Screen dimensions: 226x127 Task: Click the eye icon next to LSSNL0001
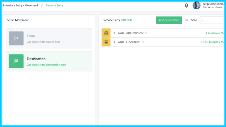pos(143,42)
